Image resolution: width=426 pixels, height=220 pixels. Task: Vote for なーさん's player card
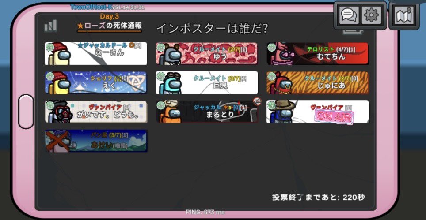[96, 53]
